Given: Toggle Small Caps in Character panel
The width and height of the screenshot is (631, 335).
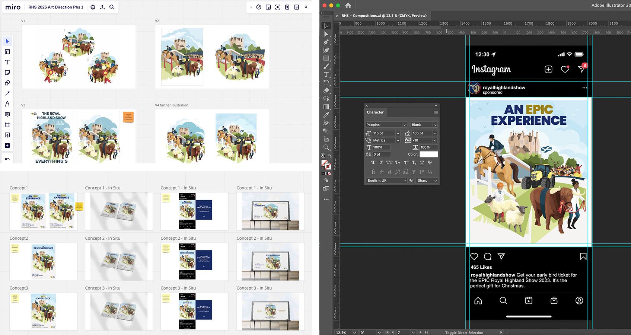Looking at the screenshot, I should coord(398,163).
